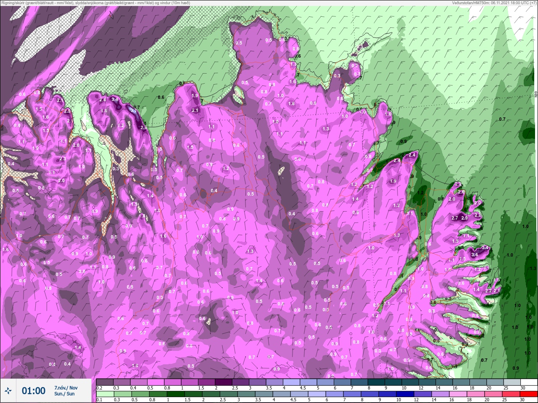Pick the dark purple snow legend swatch at 2
This screenshot has height=403, width=538.
(x=223, y=383)
